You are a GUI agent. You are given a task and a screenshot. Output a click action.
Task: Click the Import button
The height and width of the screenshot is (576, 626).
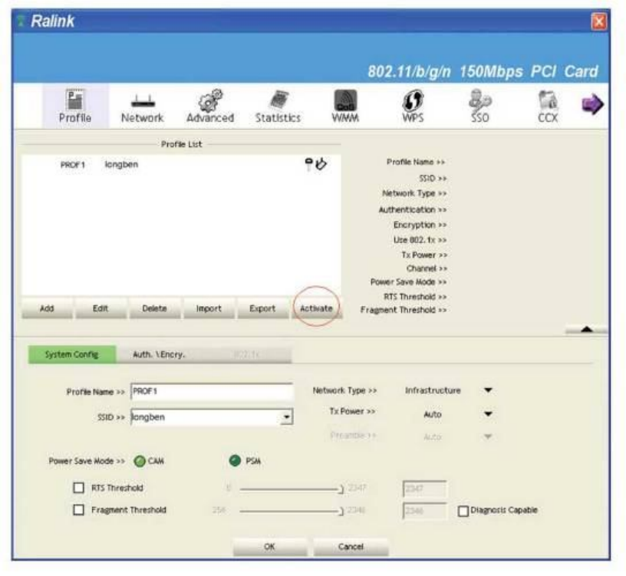click(209, 308)
